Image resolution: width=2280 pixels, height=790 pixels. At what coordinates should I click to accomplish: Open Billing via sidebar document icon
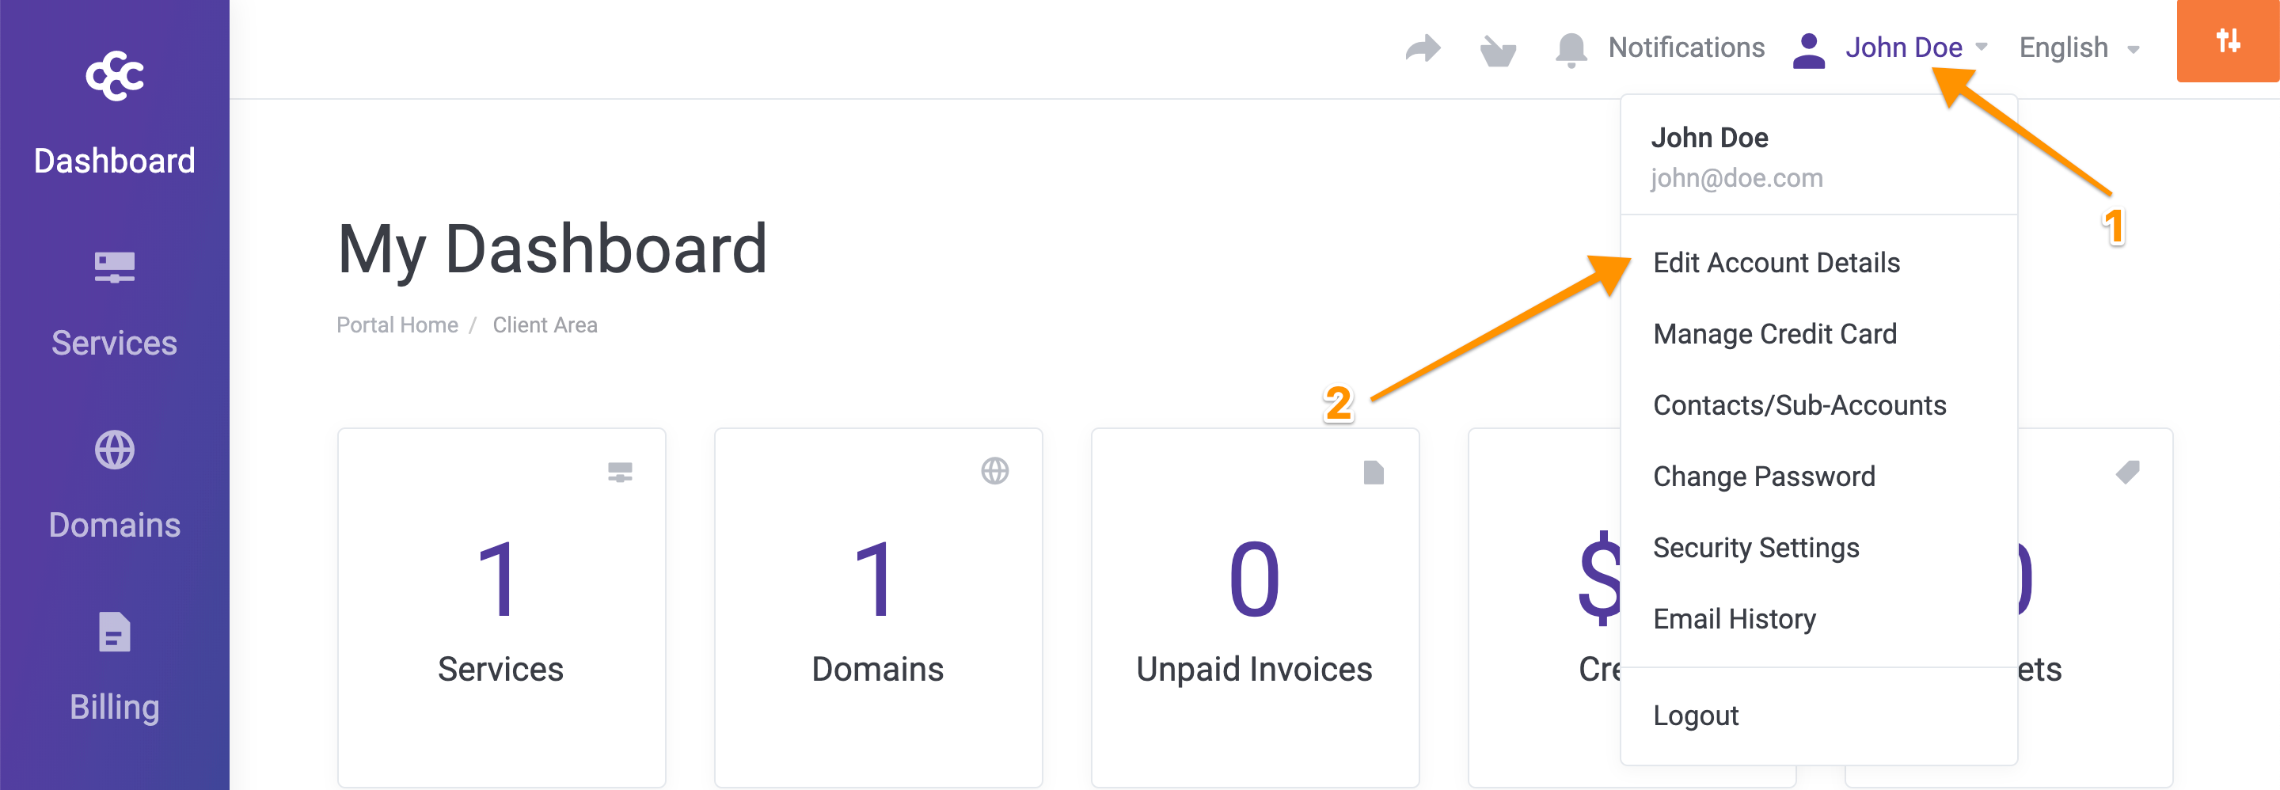click(114, 632)
